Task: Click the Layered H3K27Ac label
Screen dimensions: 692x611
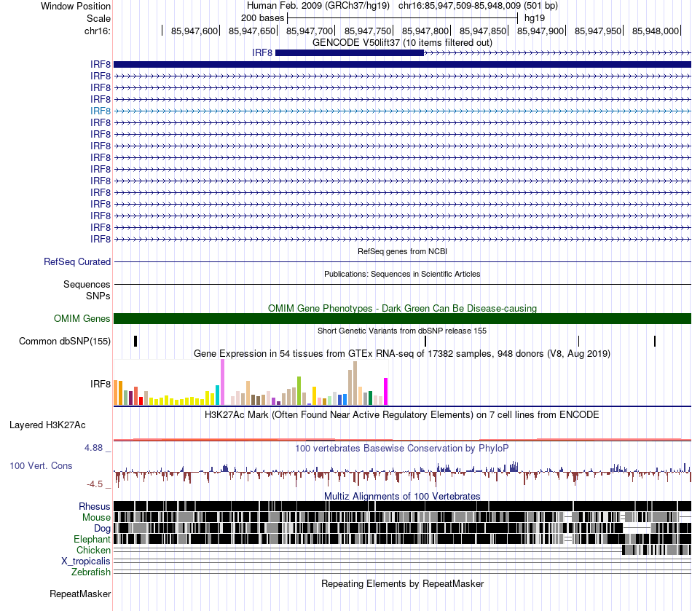Action: click(47, 425)
